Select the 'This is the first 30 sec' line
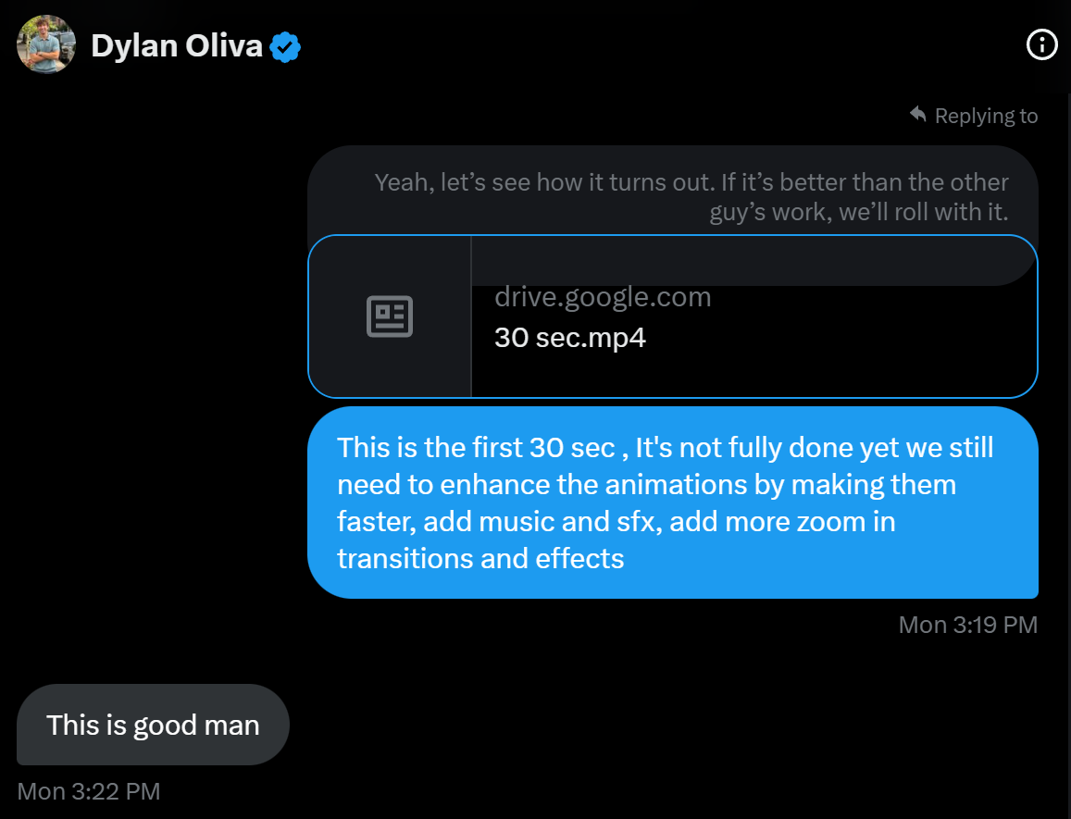 (665, 448)
